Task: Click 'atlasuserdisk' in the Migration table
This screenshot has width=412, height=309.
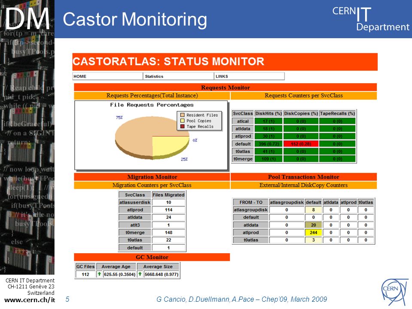Action: (135, 202)
